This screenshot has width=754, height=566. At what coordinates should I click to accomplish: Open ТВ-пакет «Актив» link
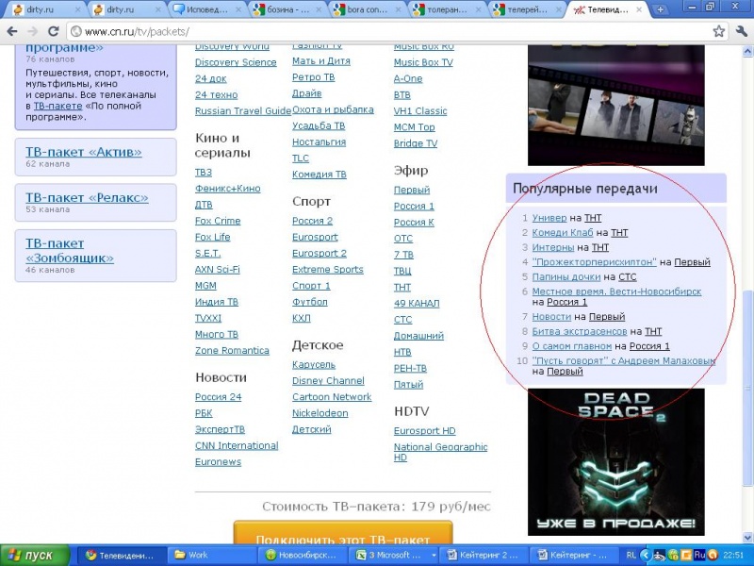(x=84, y=152)
